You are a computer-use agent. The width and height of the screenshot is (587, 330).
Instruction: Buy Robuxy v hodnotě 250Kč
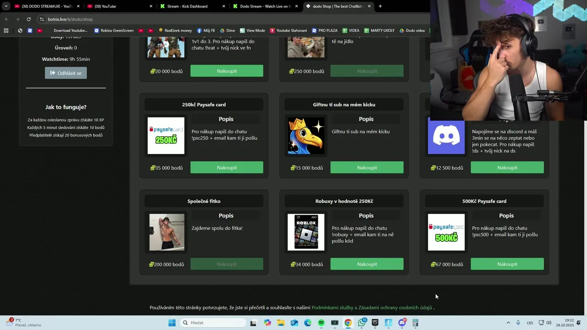pyautogui.click(x=367, y=264)
